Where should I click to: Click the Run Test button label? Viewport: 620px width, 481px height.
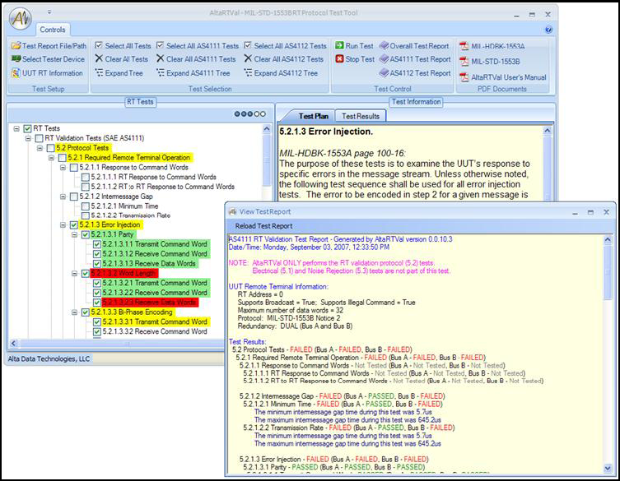click(x=359, y=46)
